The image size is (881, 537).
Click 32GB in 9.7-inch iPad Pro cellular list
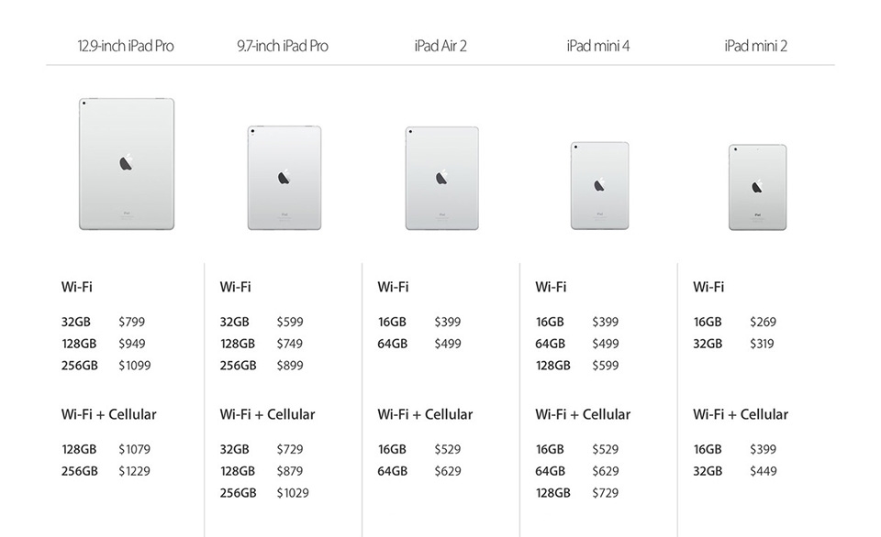click(x=234, y=449)
